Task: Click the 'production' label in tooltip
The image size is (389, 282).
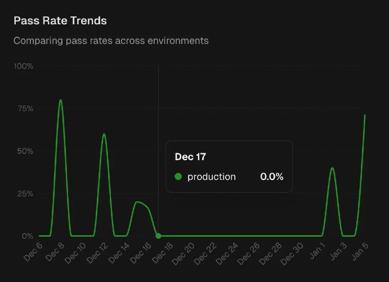Action: coord(212,177)
